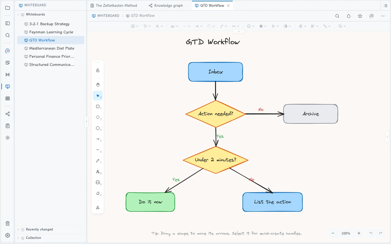Open settings gear at bottom left
391x244 pixels.
[8, 235]
